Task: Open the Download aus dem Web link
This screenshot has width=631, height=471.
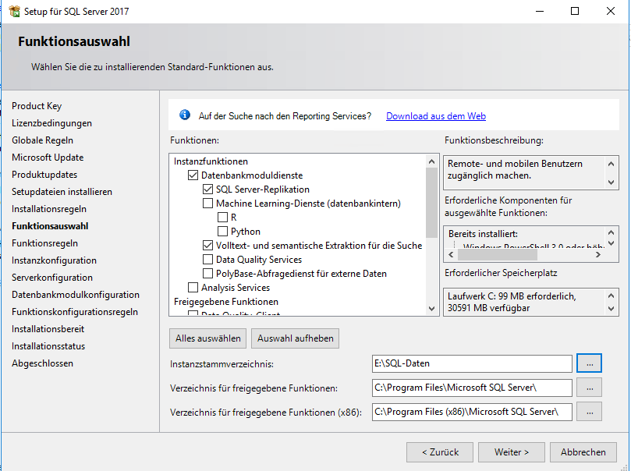Action: pos(436,116)
